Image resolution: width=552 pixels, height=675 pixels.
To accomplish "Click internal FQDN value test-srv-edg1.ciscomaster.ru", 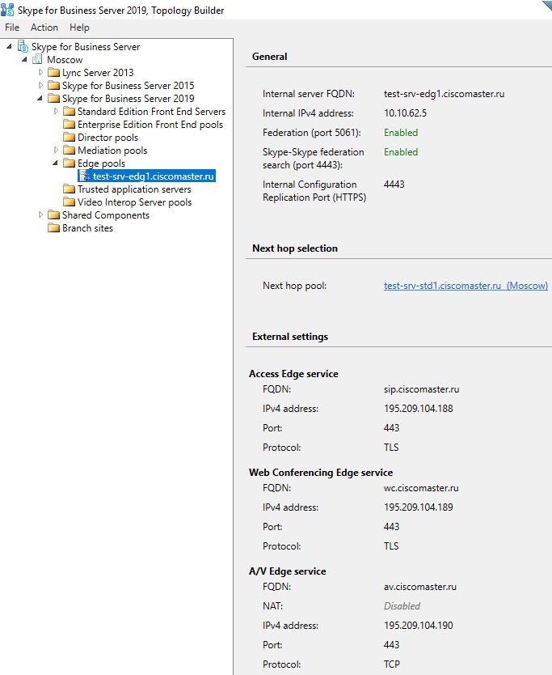I will click(444, 94).
